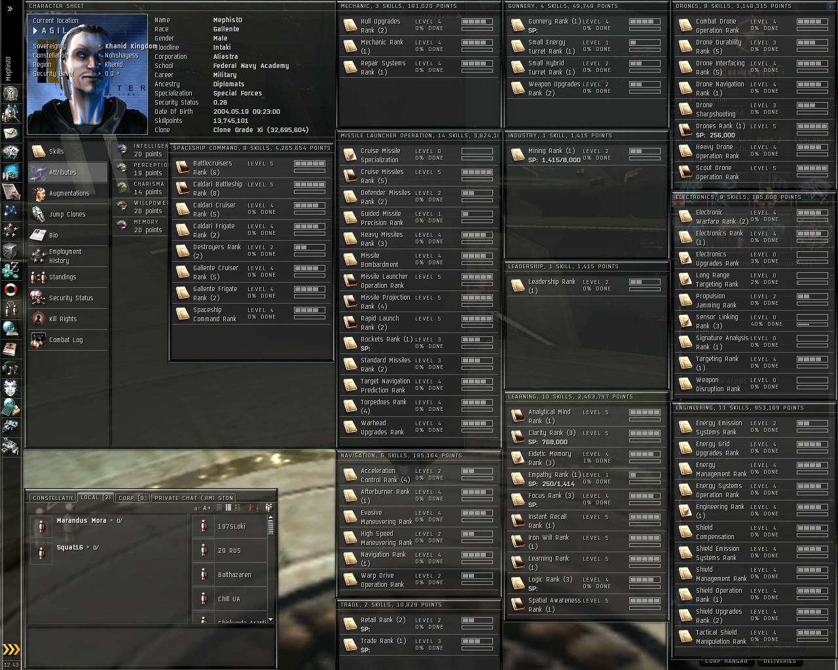Click the Drones Rank (1) skill book icon
The width and height of the screenshot is (838, 670).
685,130
